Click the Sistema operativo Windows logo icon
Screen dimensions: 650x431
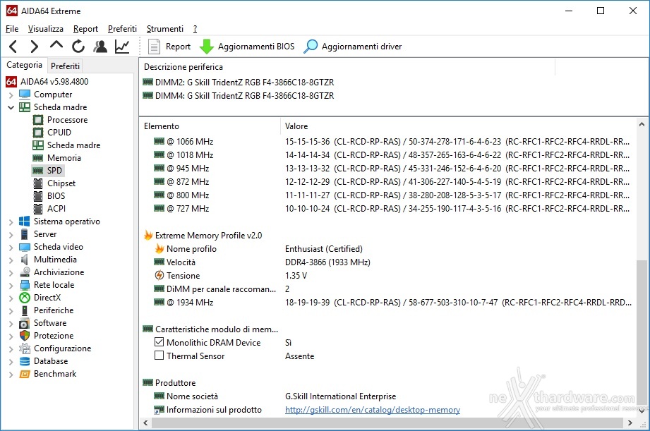pyautogui.click(x=25, y=221)
